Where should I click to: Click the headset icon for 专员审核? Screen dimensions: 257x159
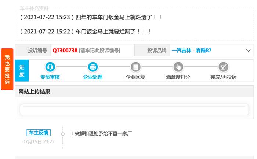[50, 67]
